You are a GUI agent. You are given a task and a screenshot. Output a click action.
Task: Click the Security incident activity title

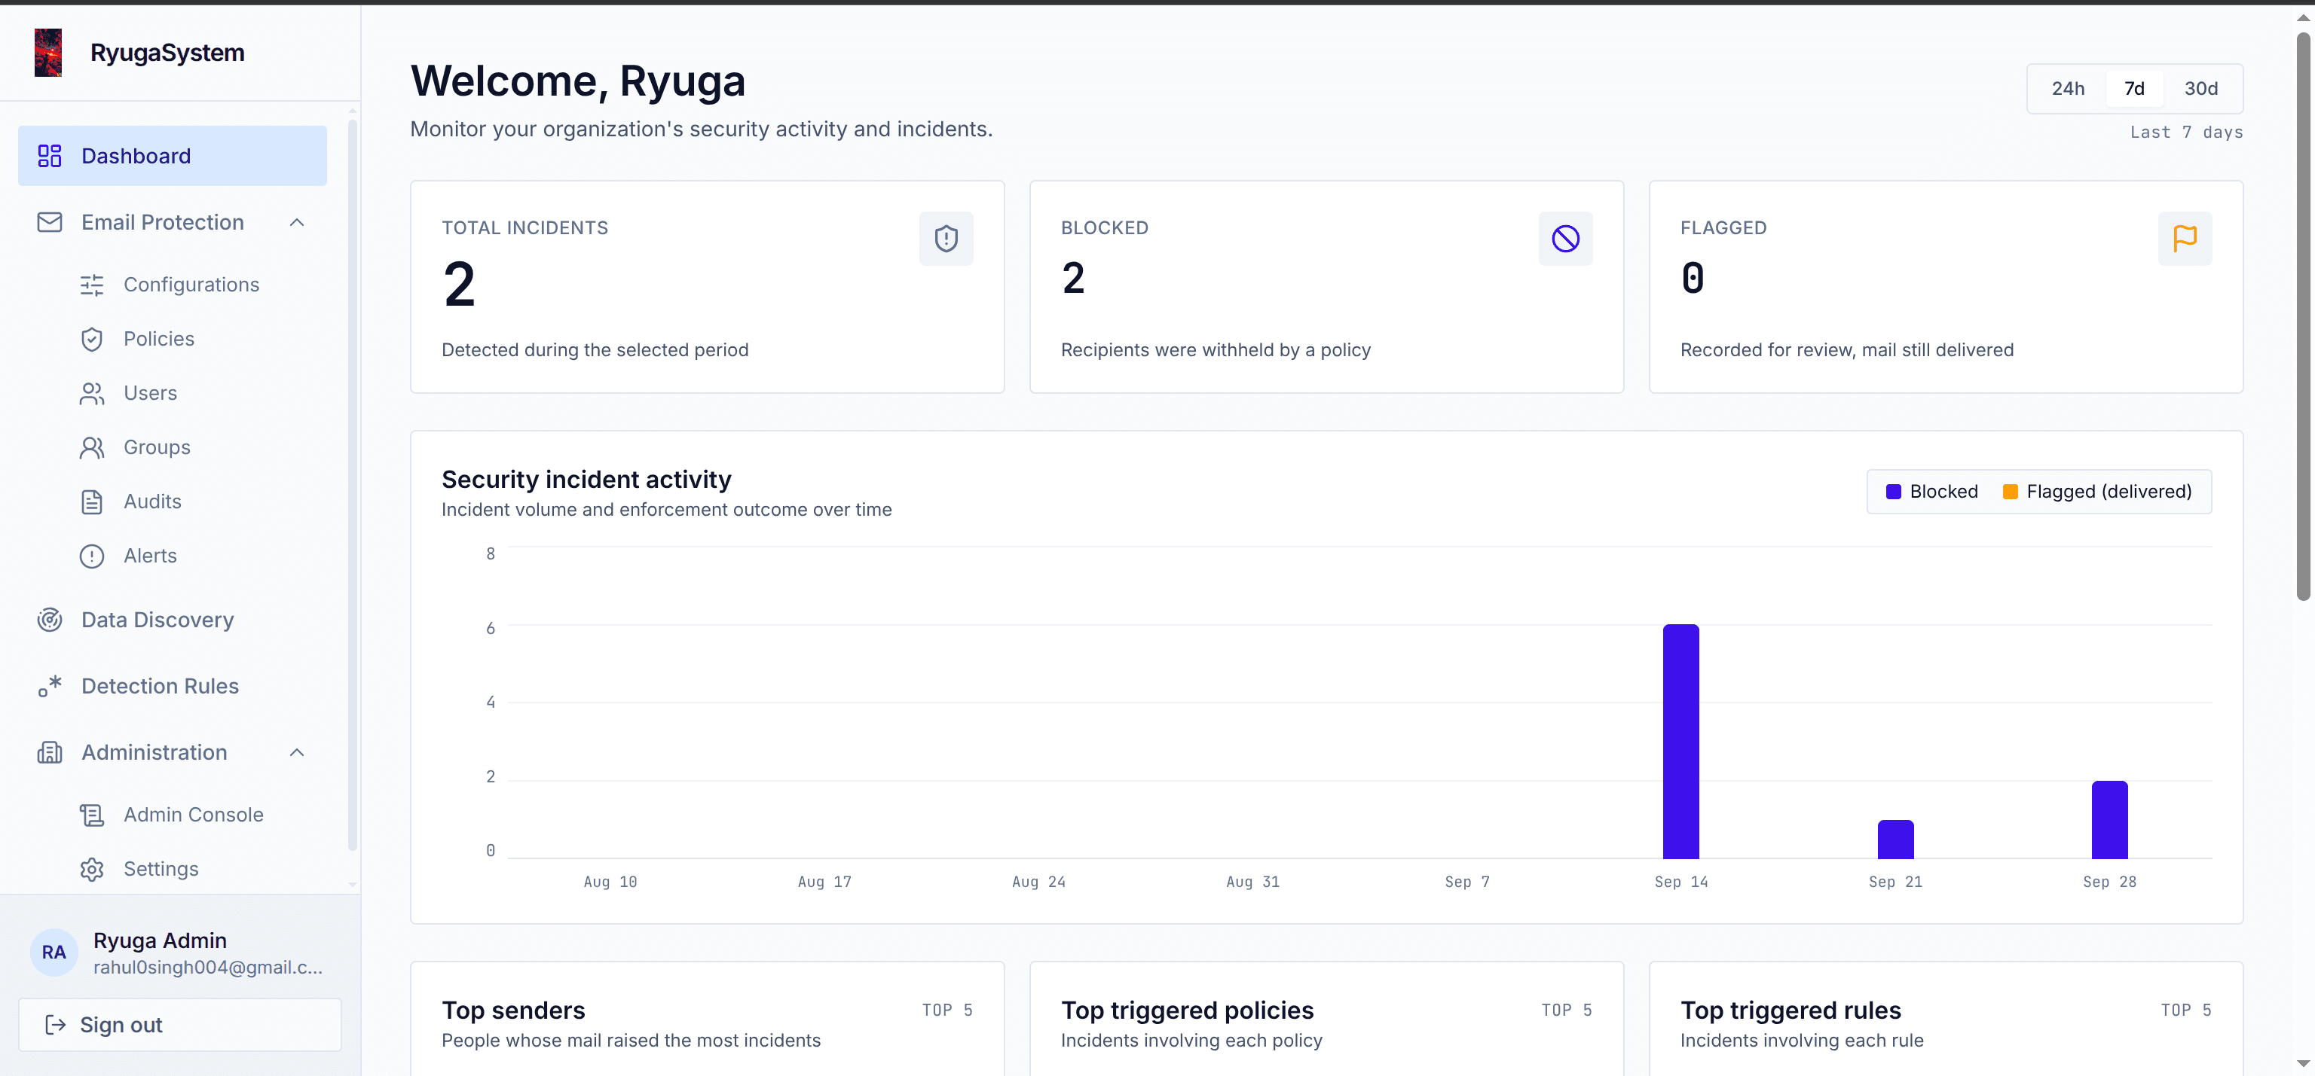coord(586,480)
